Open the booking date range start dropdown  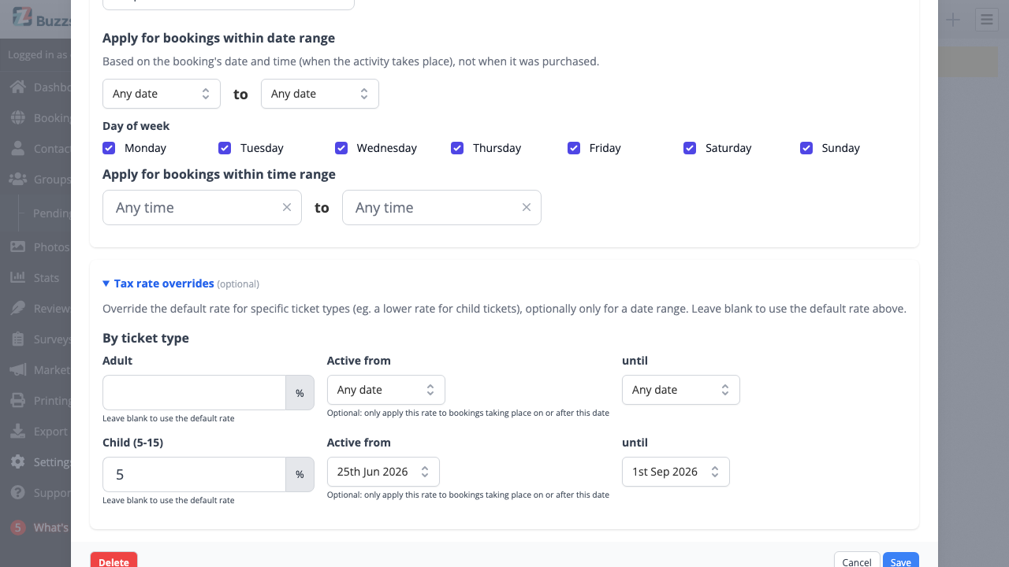[162, 94]
